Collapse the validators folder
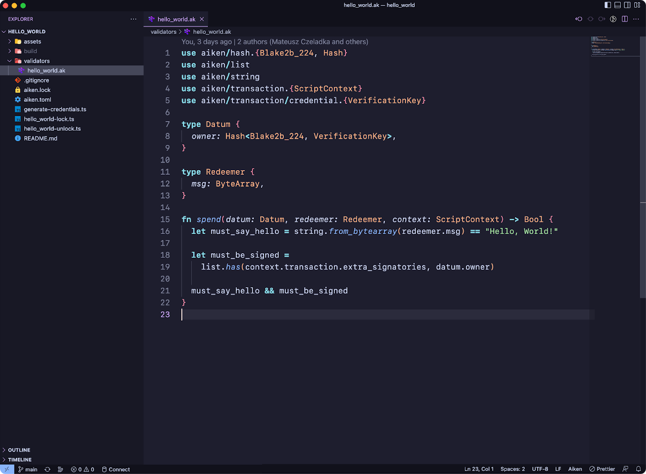 pyautogui.click(x=36, y=61)
